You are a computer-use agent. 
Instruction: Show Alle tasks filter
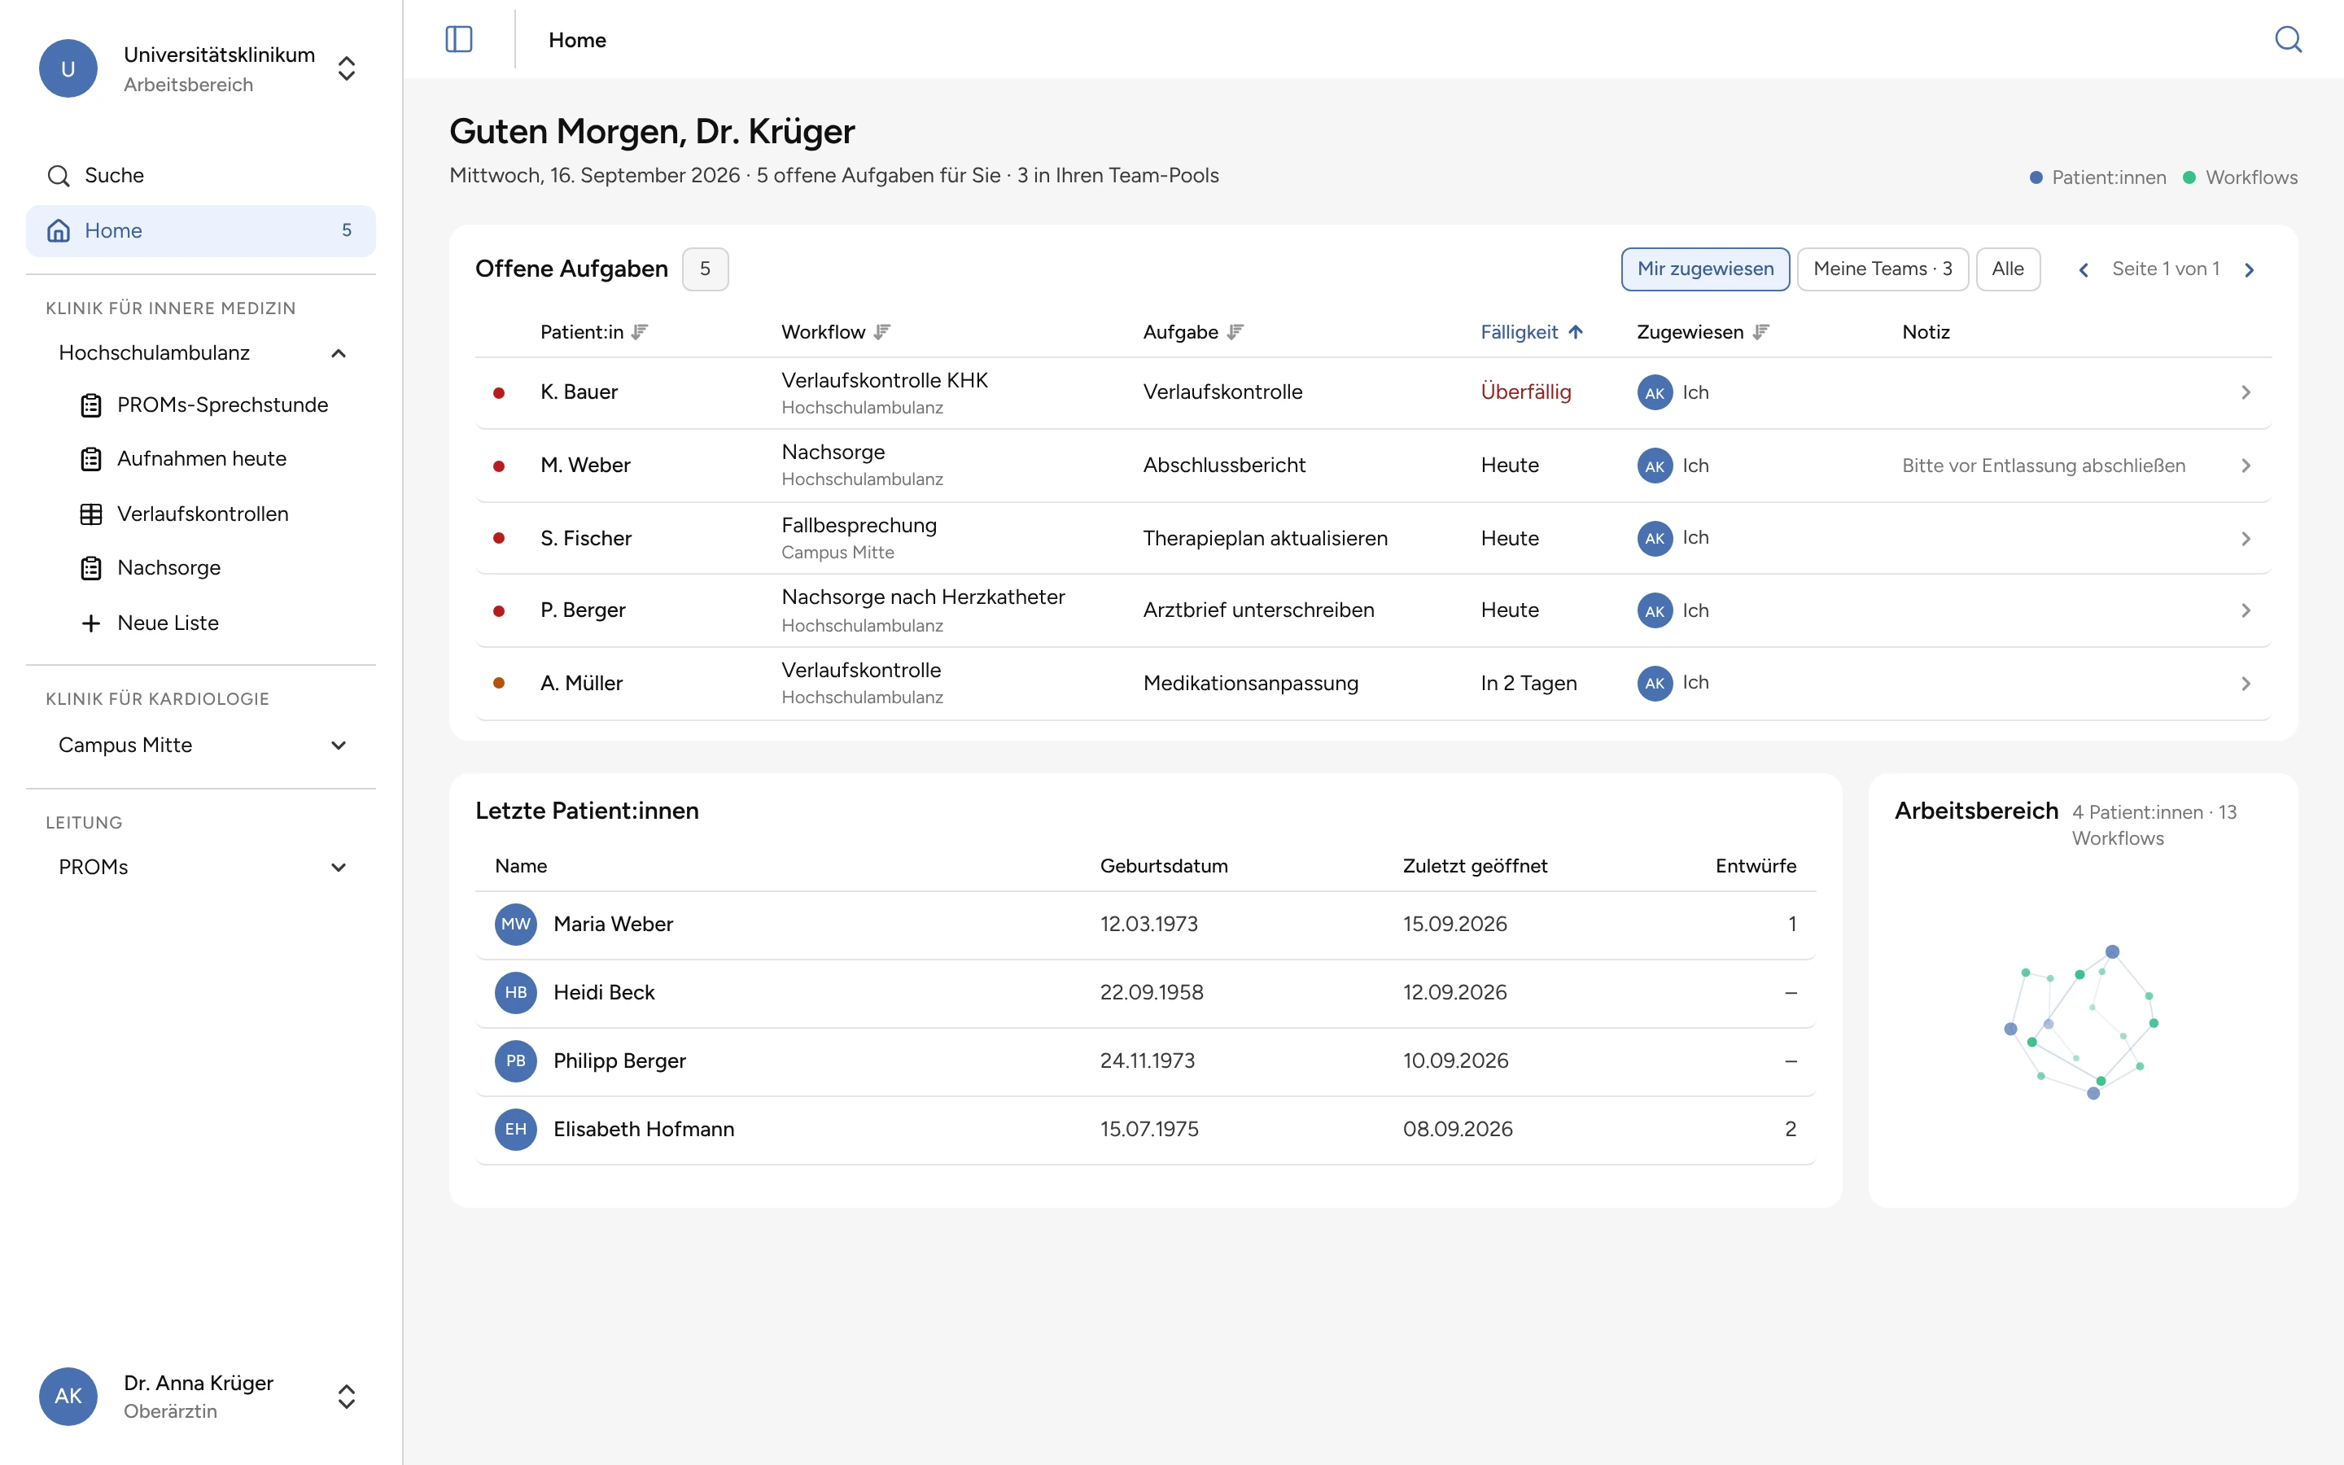click(x=2007, y=269)
